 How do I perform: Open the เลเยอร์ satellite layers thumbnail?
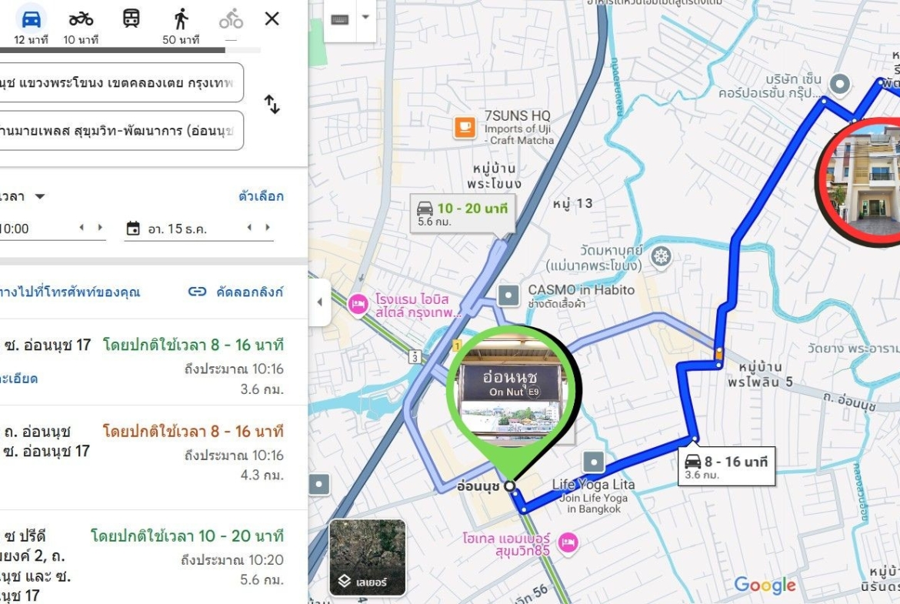click(368, 558)
